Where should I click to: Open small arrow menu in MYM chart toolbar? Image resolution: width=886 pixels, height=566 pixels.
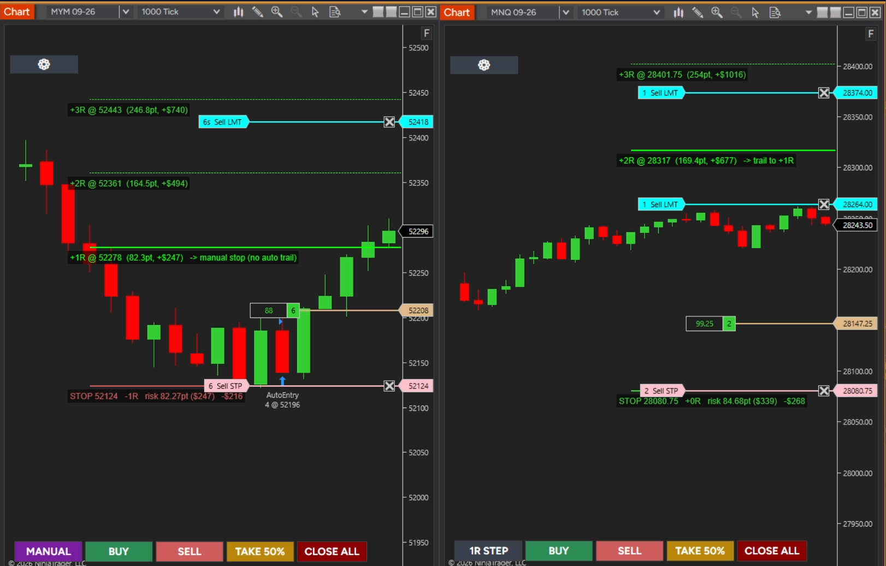point(364,11)
